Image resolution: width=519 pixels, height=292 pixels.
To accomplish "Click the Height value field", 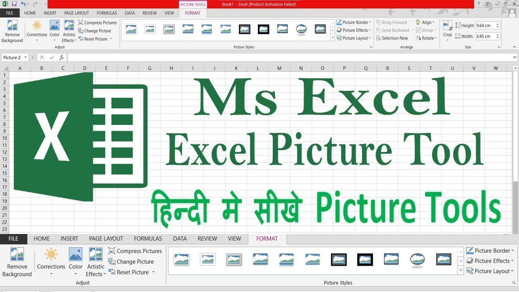I will (x=485, y=26).
